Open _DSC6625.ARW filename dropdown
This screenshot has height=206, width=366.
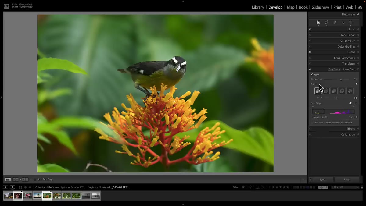tap(121, 187)
